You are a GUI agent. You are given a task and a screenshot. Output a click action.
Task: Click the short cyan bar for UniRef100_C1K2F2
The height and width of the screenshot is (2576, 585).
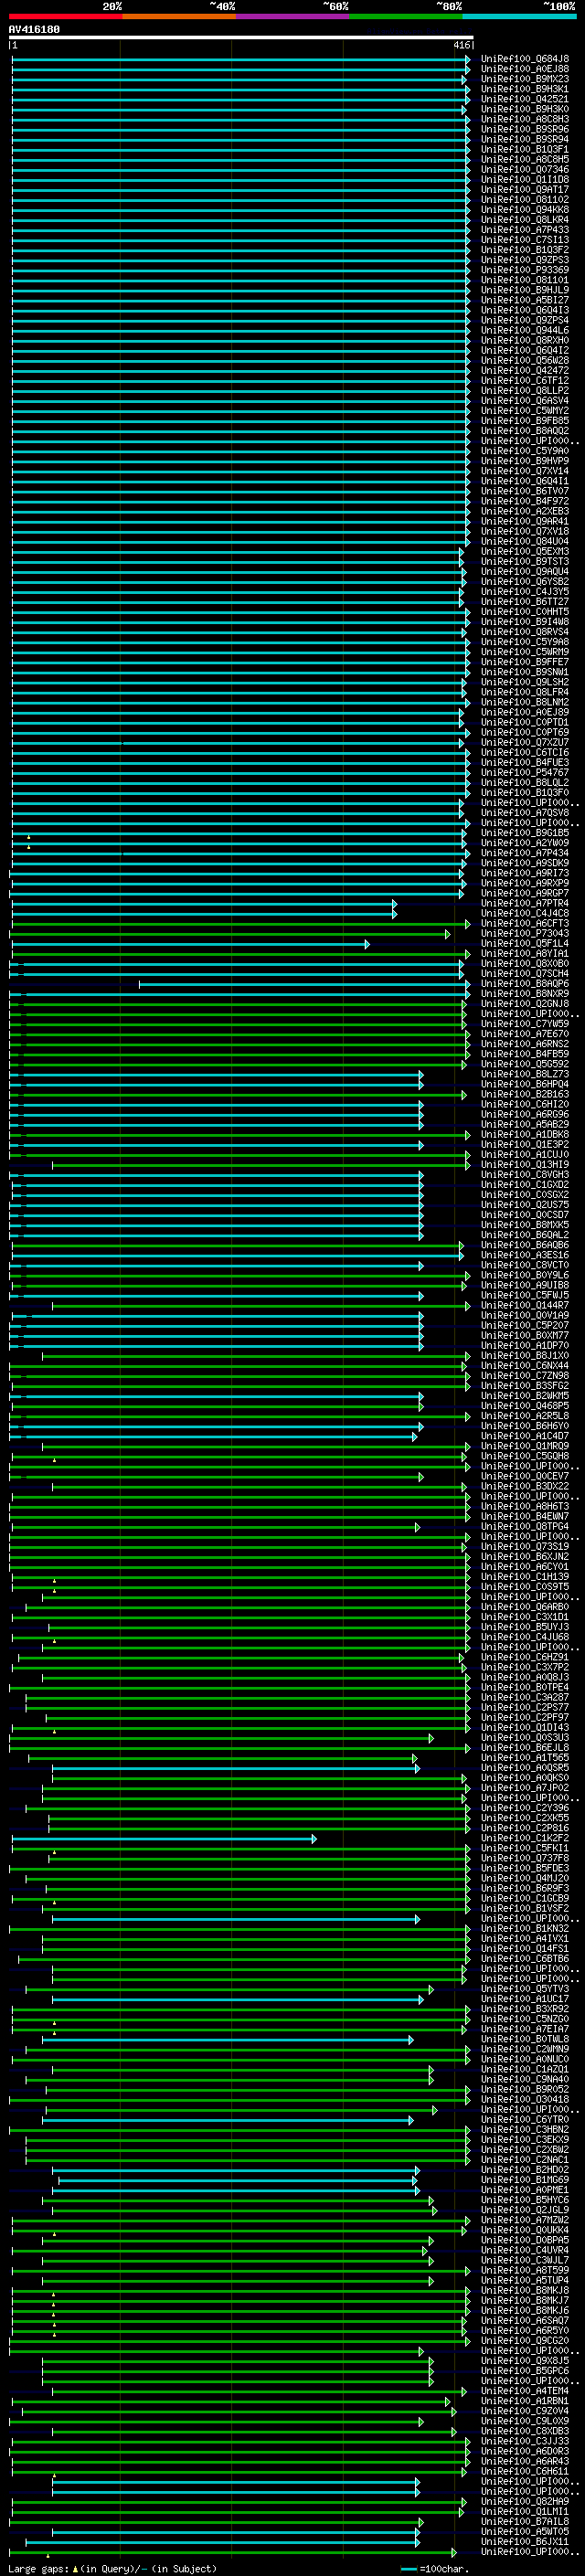pos(164,1838)
